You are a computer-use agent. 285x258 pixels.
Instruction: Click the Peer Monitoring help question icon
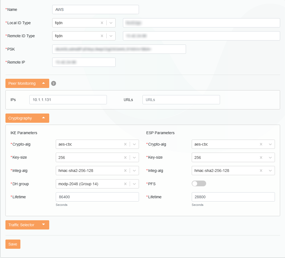click(54, 84)
